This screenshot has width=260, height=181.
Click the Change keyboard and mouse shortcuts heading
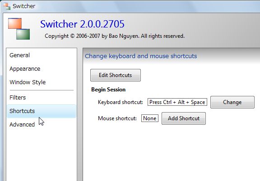pos(141,56)
